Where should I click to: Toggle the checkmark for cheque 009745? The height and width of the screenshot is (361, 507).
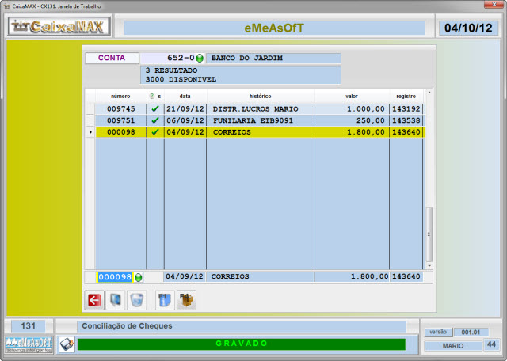click(155, 109)
